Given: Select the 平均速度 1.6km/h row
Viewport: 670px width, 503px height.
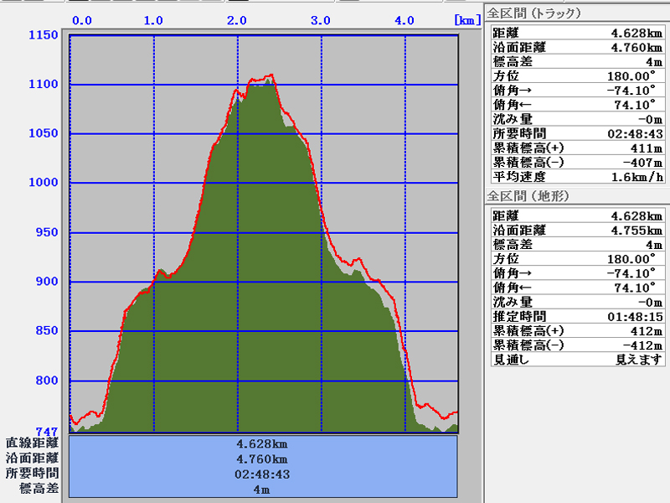Looking at the screenshot, I should [x=576, y=176].
